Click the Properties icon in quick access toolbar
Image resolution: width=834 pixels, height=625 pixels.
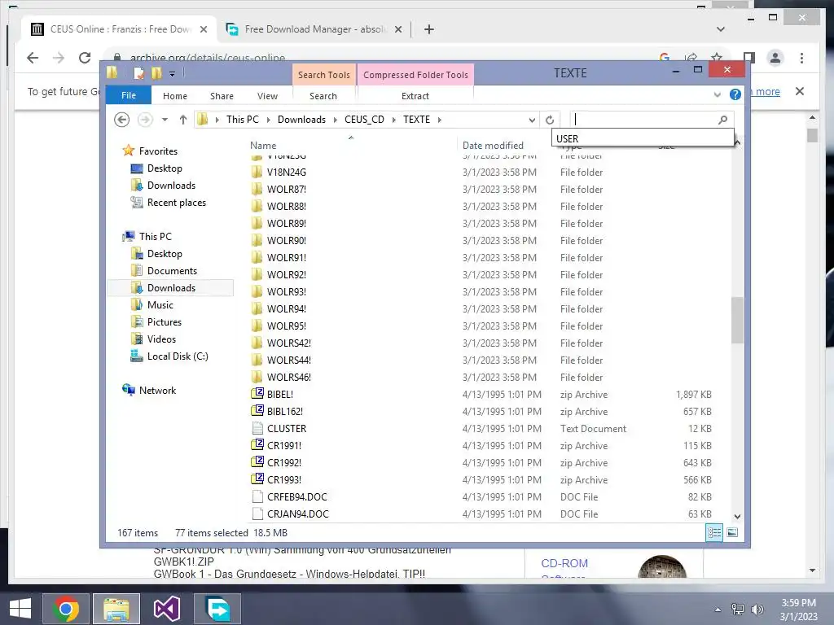138,73
